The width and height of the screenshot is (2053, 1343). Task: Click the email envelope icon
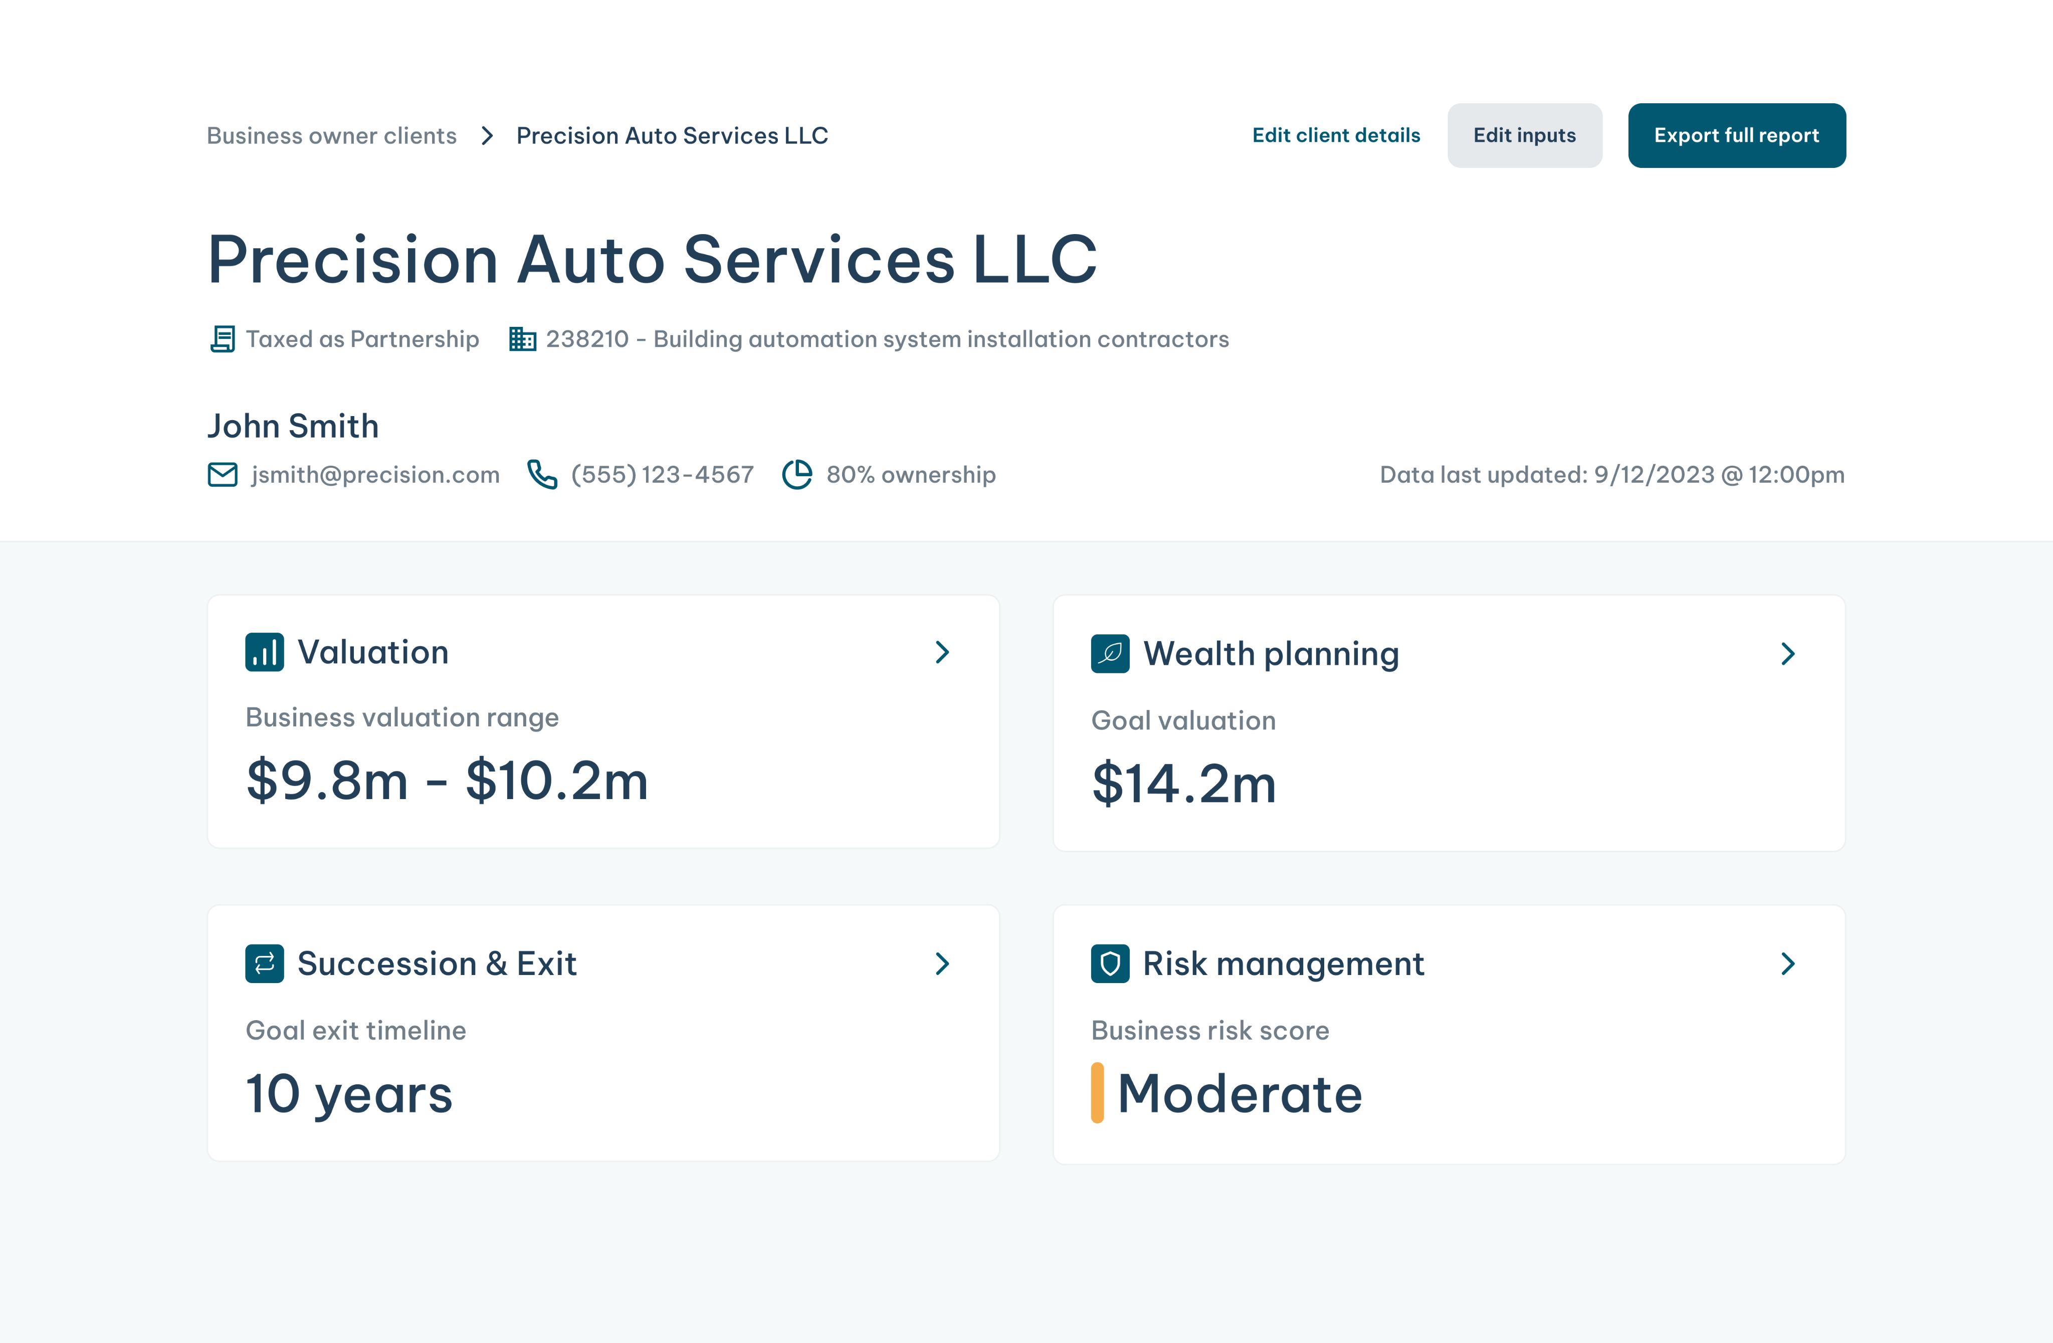(x=223, y=474)
